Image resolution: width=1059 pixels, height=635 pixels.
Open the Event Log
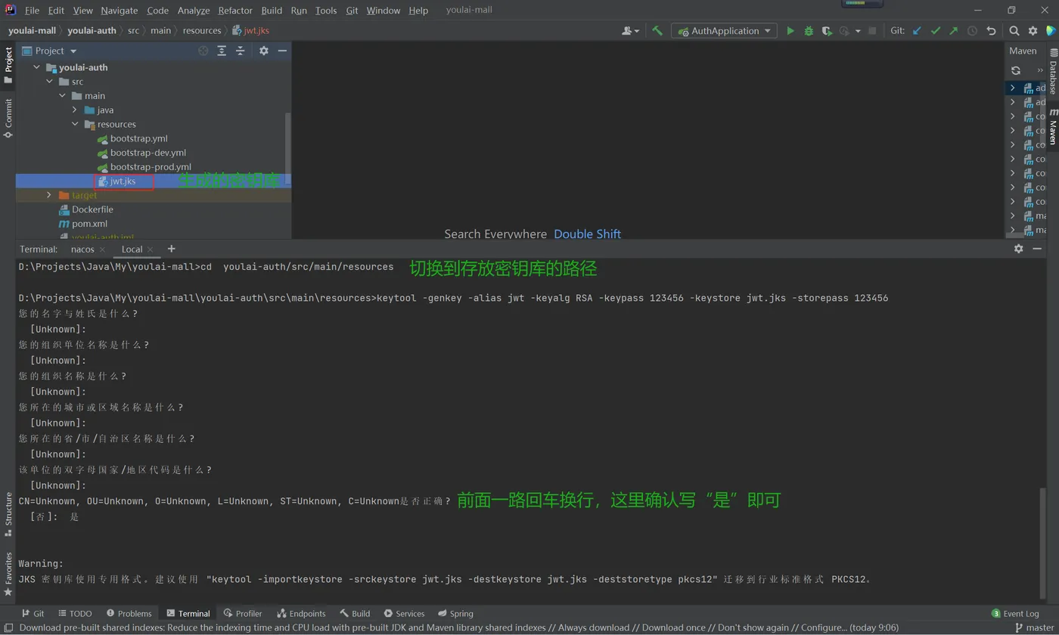click(1015, 613)
